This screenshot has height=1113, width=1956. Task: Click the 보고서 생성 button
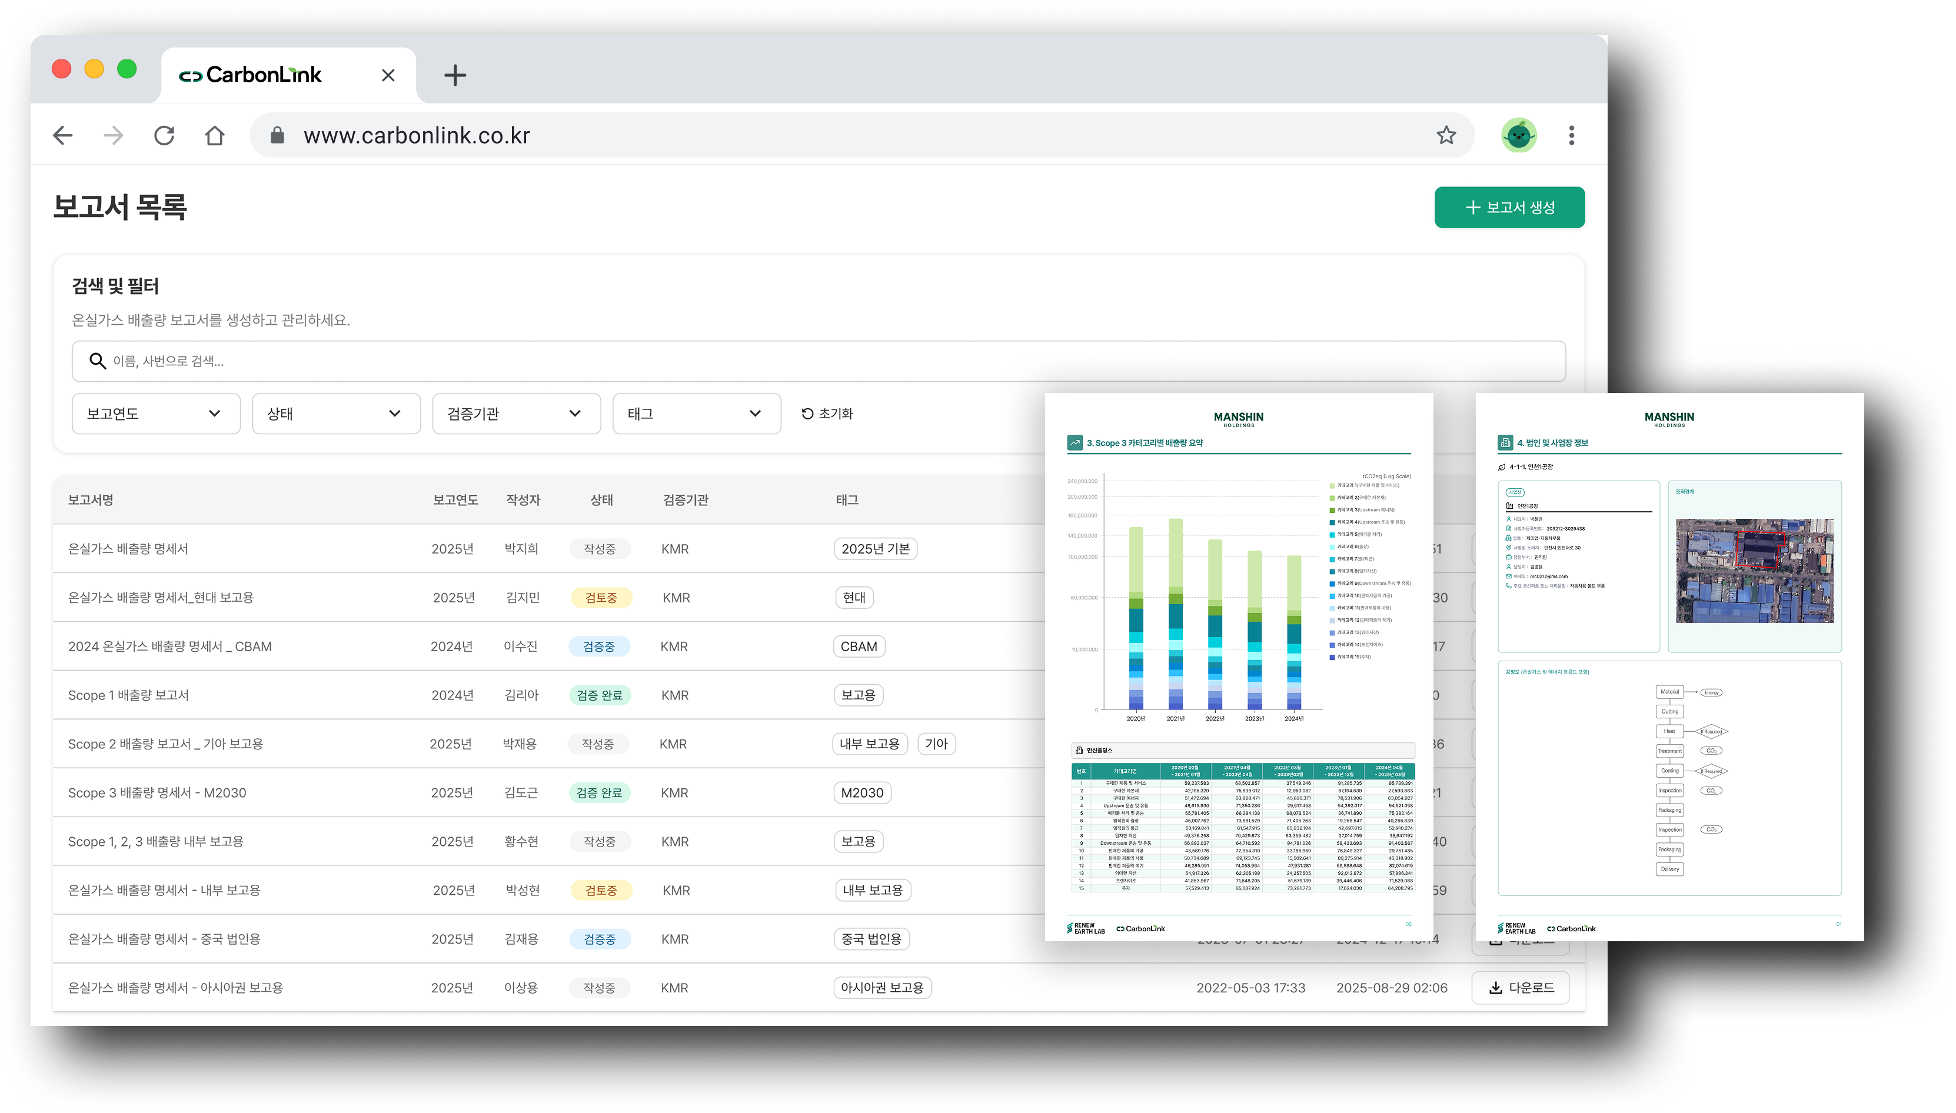click(x=1509, y=207)
